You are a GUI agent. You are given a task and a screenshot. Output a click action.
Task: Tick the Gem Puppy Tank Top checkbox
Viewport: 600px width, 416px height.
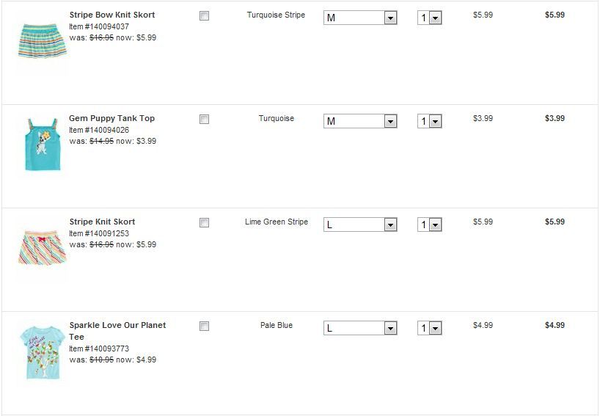[x=204, y=119]
